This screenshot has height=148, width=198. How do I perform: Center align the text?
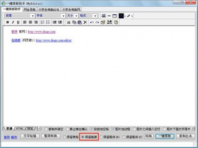[30, 22]
